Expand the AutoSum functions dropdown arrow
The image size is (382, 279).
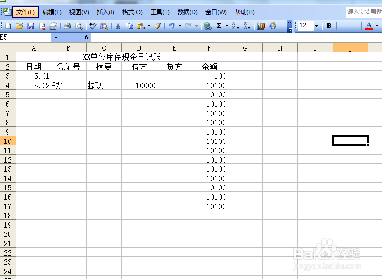pos(227,26)
